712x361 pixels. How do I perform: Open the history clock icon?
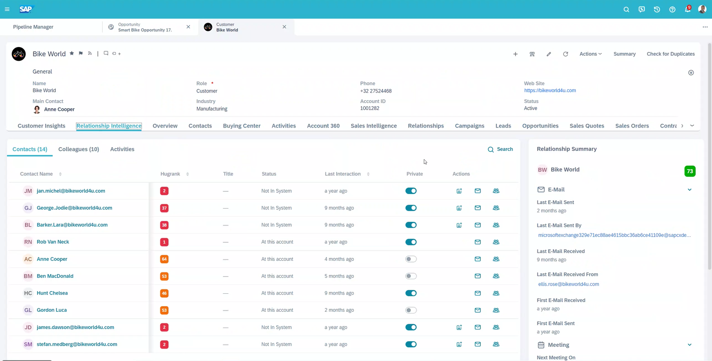657,9
